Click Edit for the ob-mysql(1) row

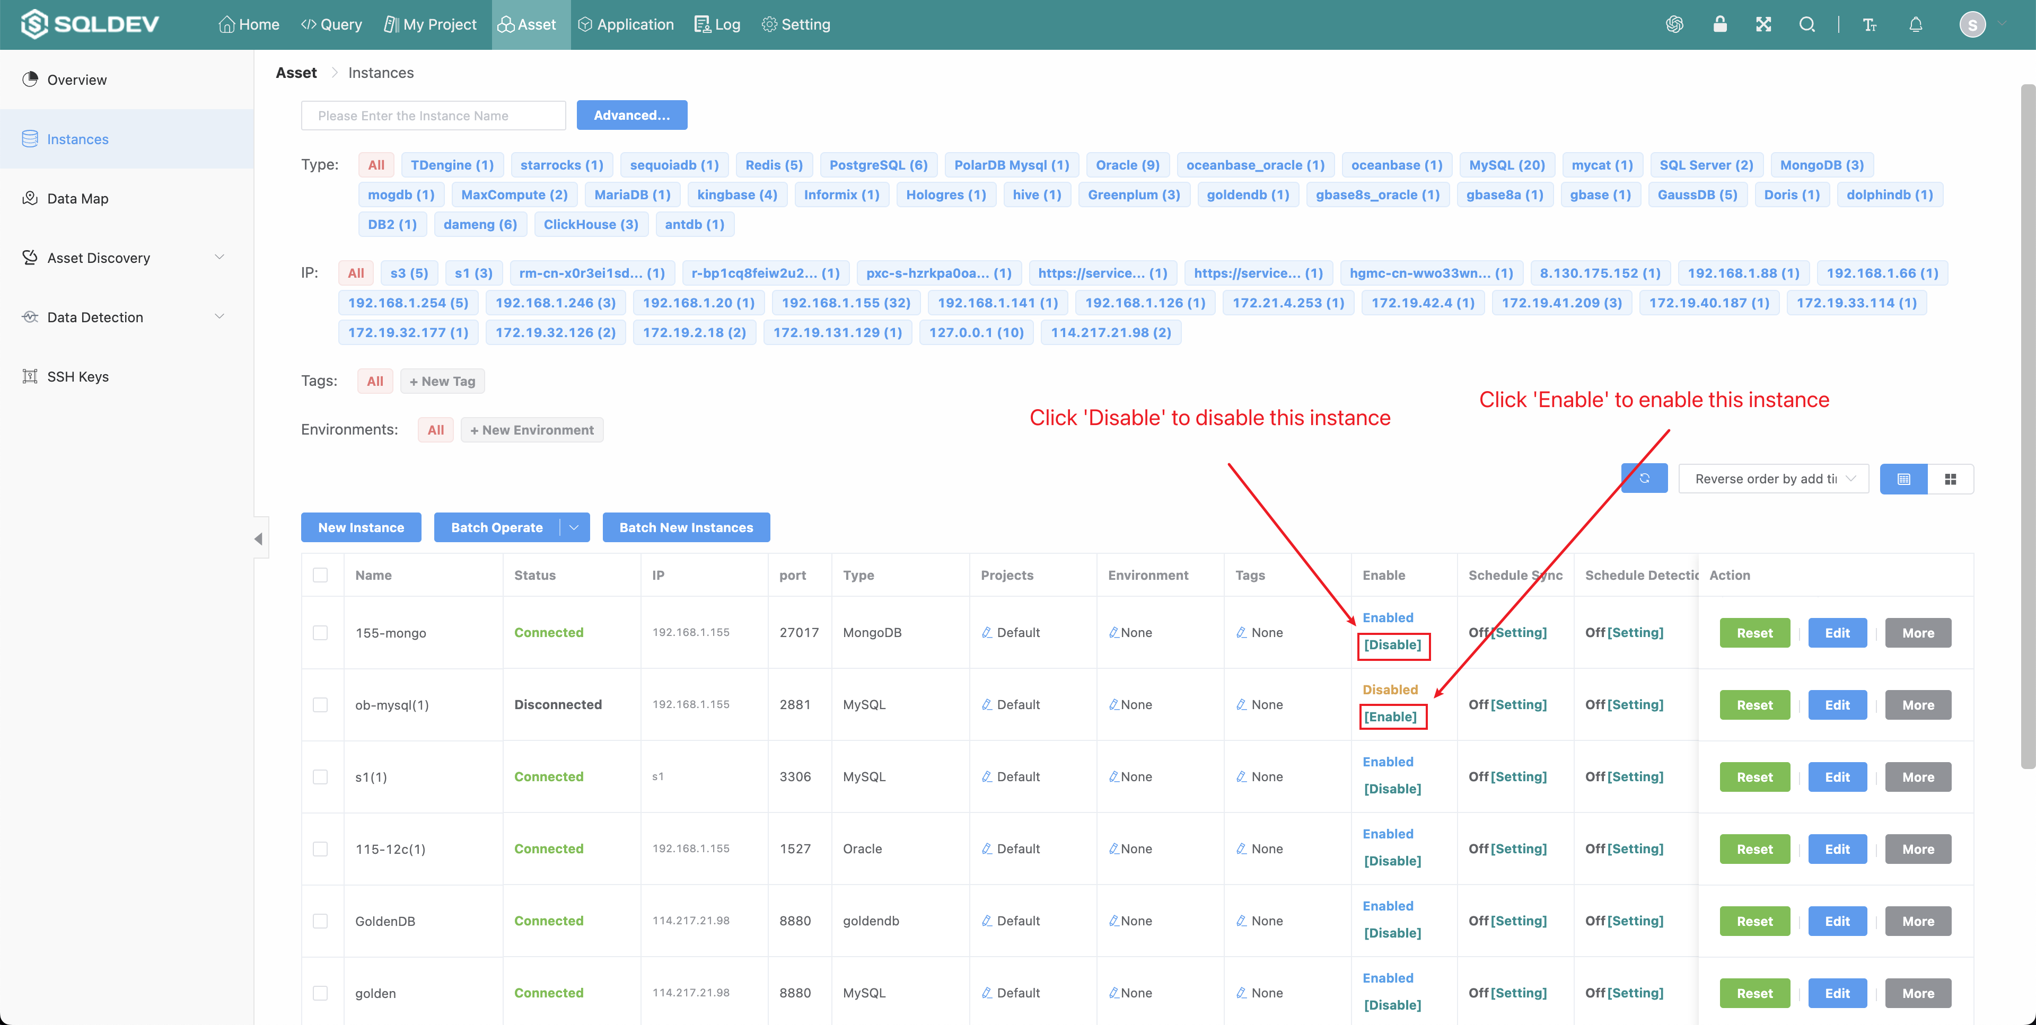tap(1837, 704)
